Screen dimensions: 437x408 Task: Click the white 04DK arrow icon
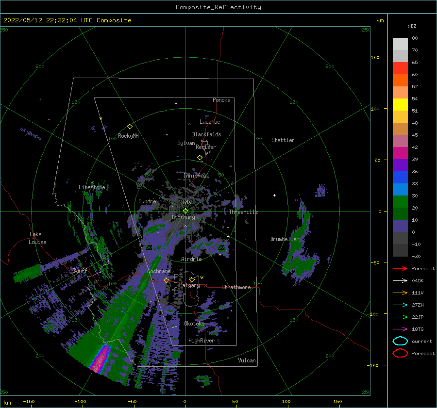400,280
